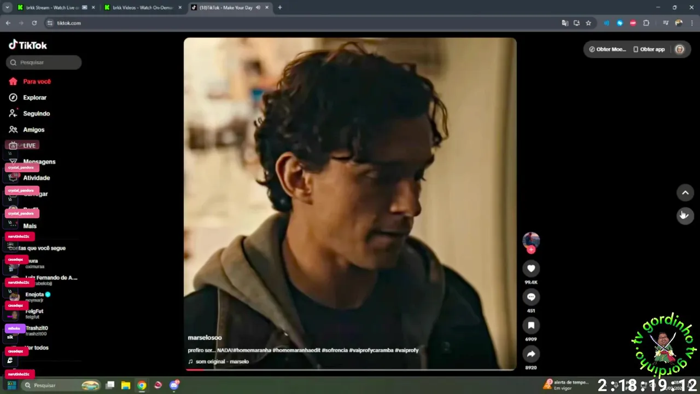Image resolution: width=700 pixels, height=394 pixels.
Task: Open followed account FelgFut
Action: [34, 311]
